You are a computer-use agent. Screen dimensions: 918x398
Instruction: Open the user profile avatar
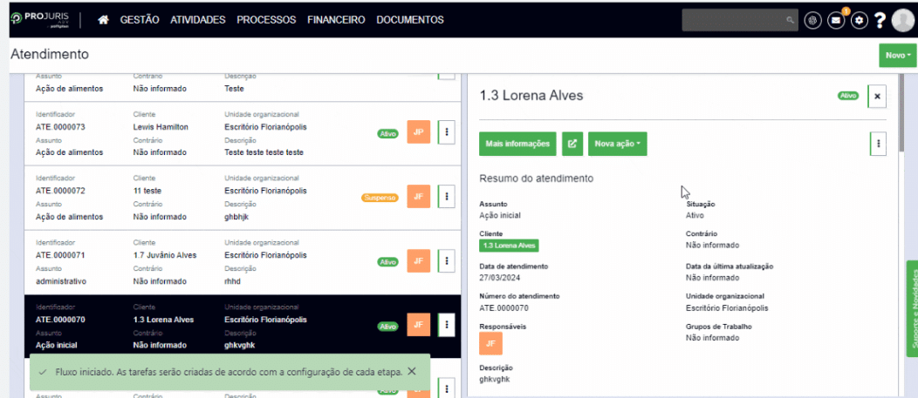(x=902, y=20)
